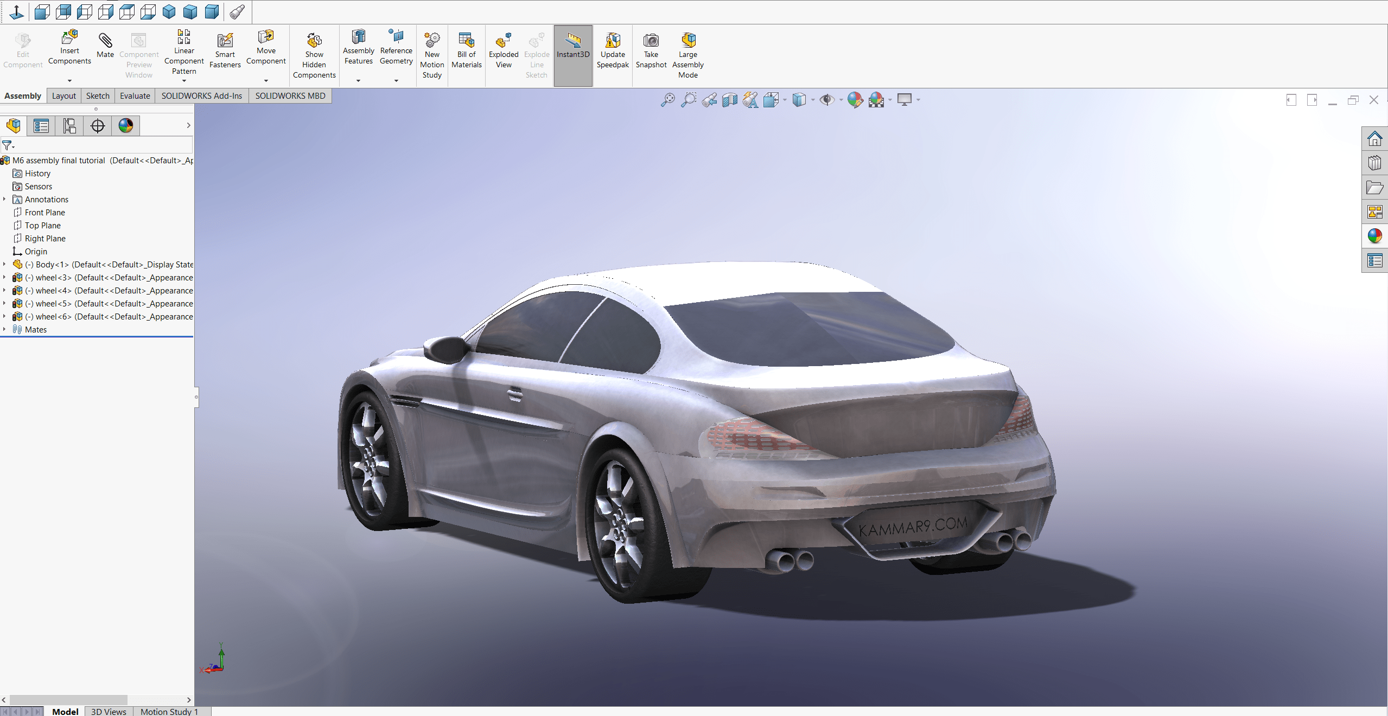The height and width of the screenshot is (716, 1388).
Task: Open Linear Component Pattern dropdown arrow
Action: click(x=184, y=81)
